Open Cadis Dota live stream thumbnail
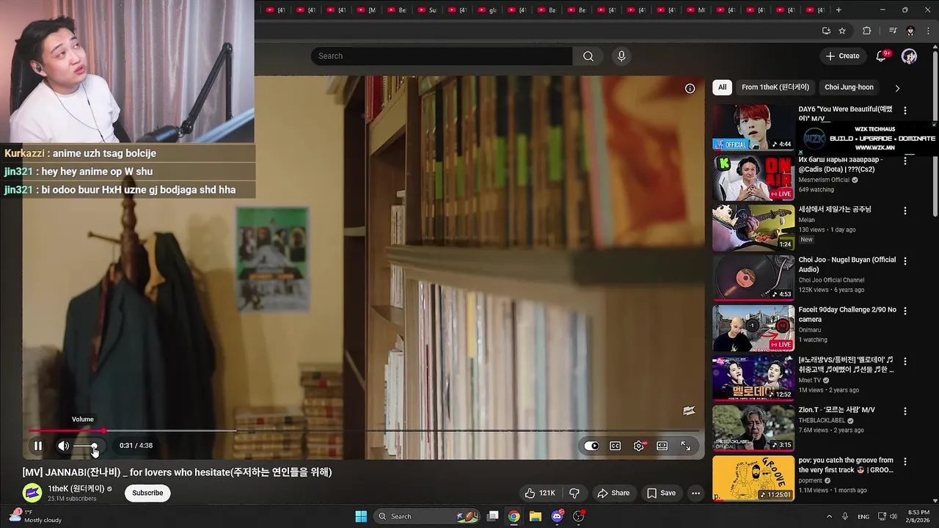Screen dimensions: 939x528 tap(753, 177)
